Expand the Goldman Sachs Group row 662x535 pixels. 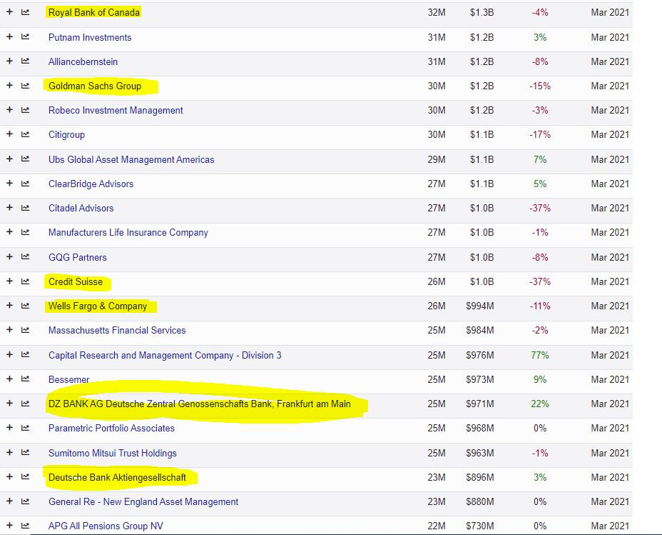pos(9,86)
